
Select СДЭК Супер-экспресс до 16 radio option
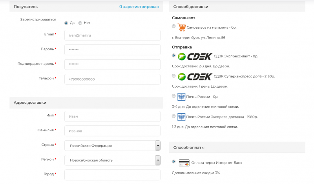click(174, 75)
